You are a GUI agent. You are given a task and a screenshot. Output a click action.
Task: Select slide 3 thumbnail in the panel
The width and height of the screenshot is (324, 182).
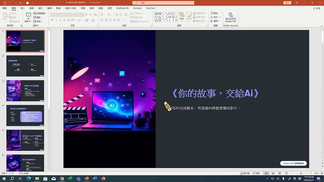[25, 91]
